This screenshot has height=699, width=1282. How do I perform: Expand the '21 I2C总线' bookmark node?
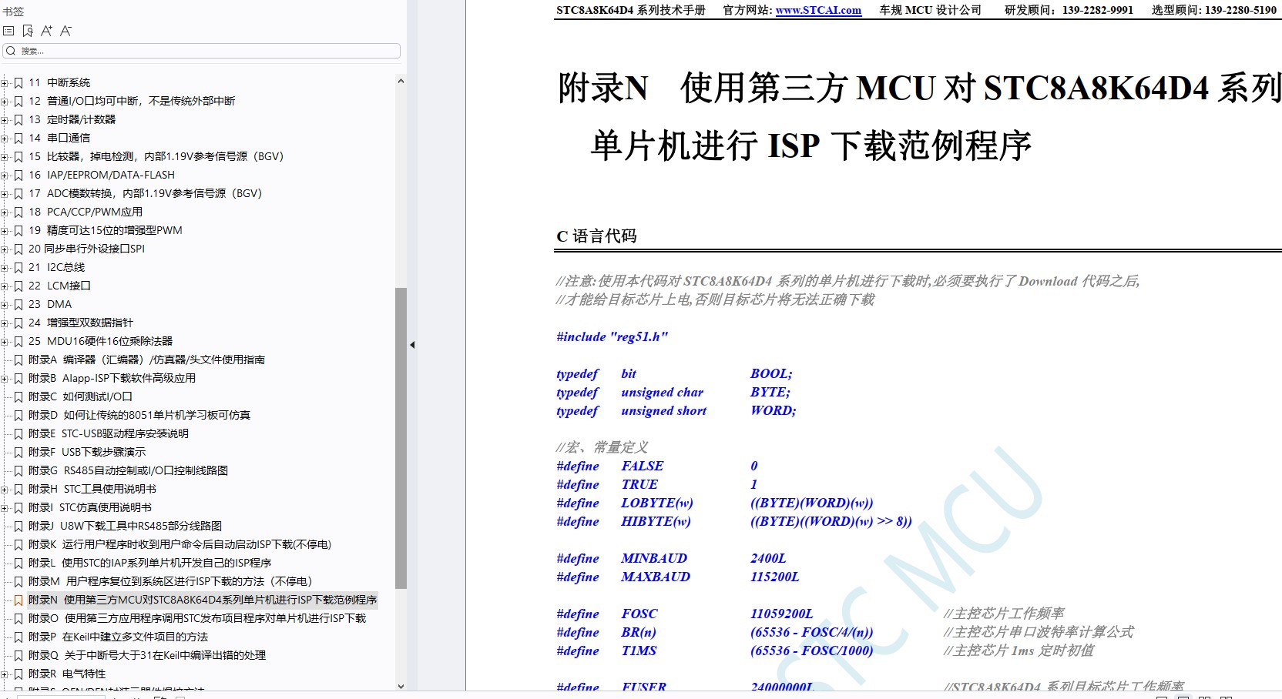coord(5,267)
